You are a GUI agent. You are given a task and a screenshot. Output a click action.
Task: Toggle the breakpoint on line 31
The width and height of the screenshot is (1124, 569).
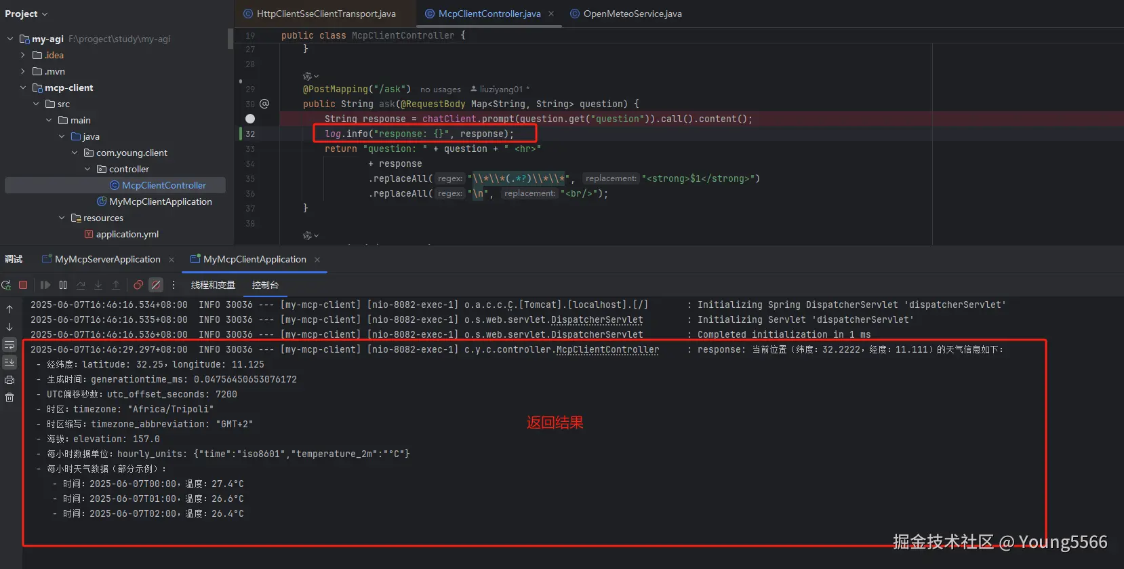[250, 119]
